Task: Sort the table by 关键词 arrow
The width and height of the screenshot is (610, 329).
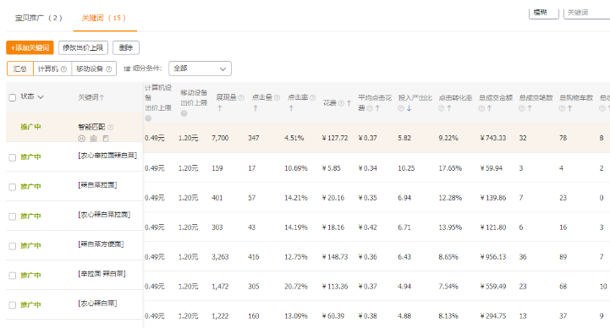Action: pyautogui.click(x=102, y=97)
